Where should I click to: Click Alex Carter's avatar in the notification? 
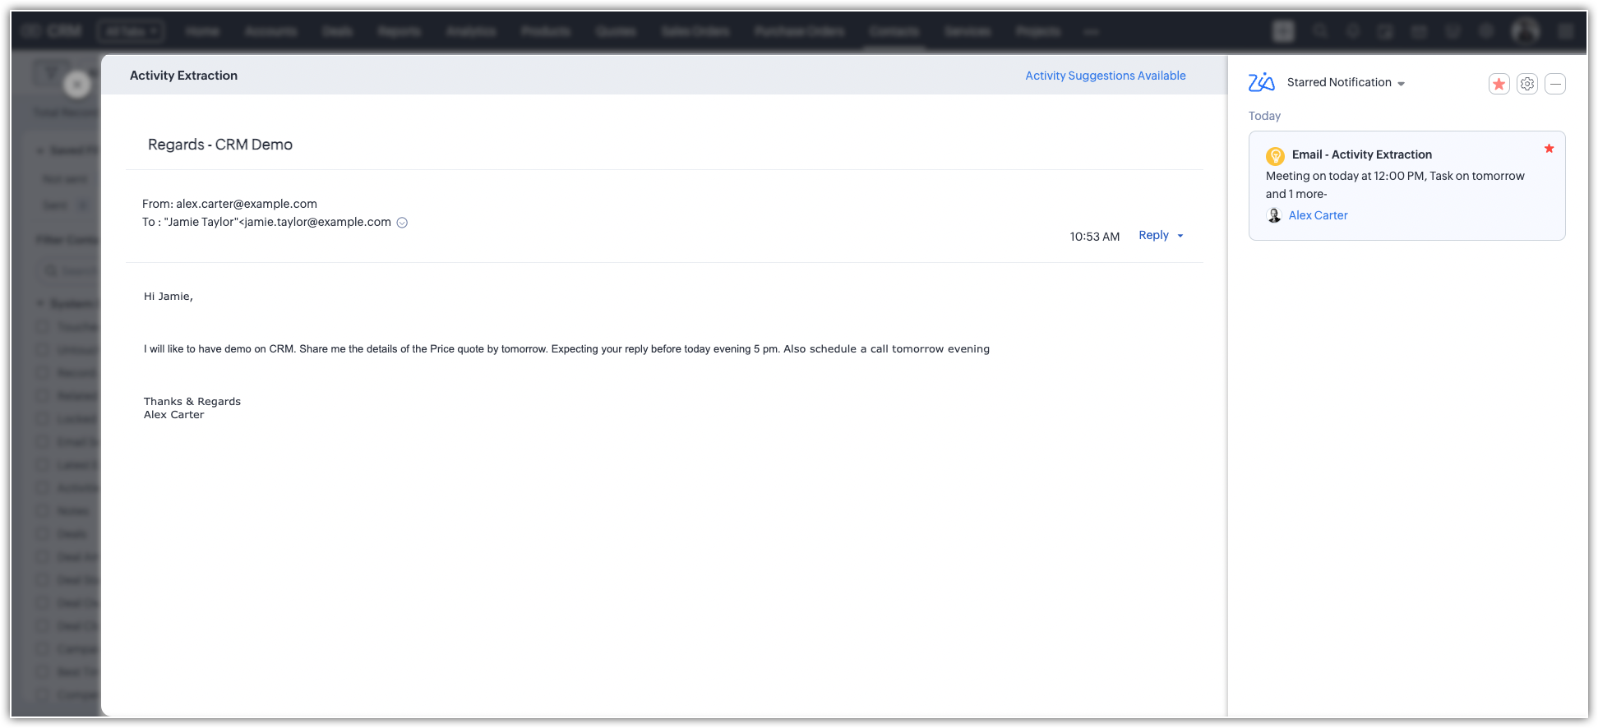point(1274,215)
